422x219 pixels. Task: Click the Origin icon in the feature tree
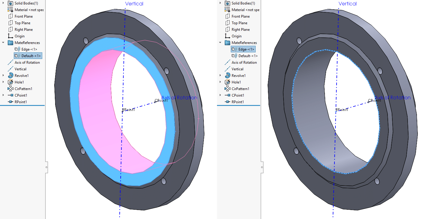tap(10, 36)
